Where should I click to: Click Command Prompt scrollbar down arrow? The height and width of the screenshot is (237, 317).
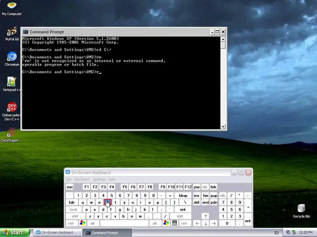tap(223, 127)
